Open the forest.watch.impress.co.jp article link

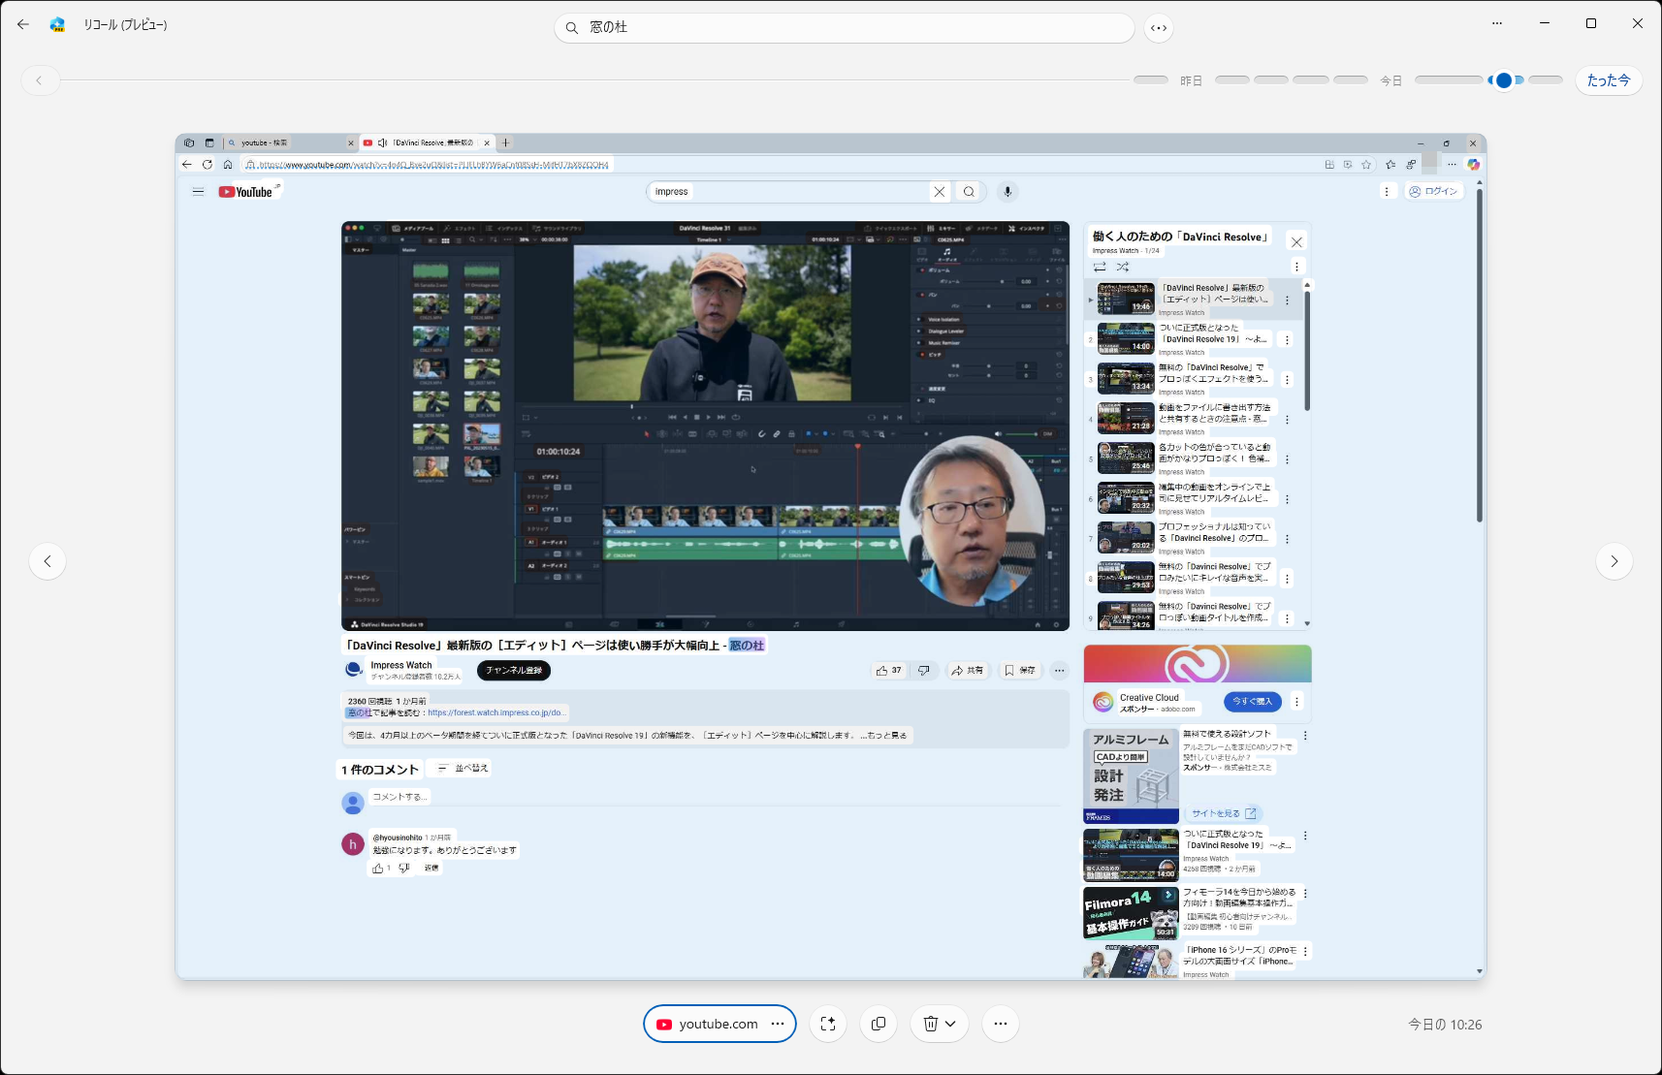point(497,711)
